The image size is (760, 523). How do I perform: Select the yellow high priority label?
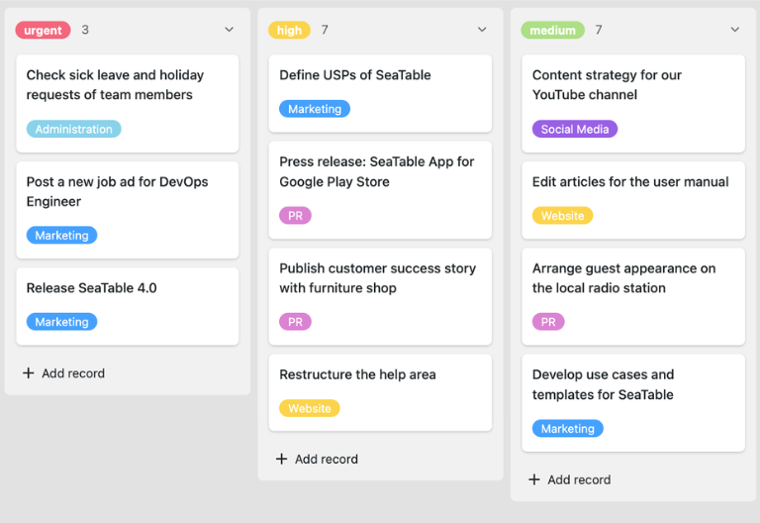(289, 30)
